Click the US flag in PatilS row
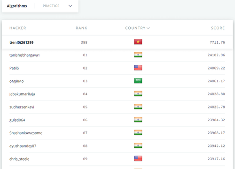Image resolution: width=235 pixels, height=169 pixels. point(138,68)
